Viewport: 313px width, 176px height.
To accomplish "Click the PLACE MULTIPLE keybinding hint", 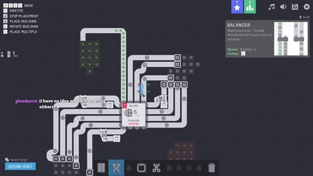I will pos(23,31).
